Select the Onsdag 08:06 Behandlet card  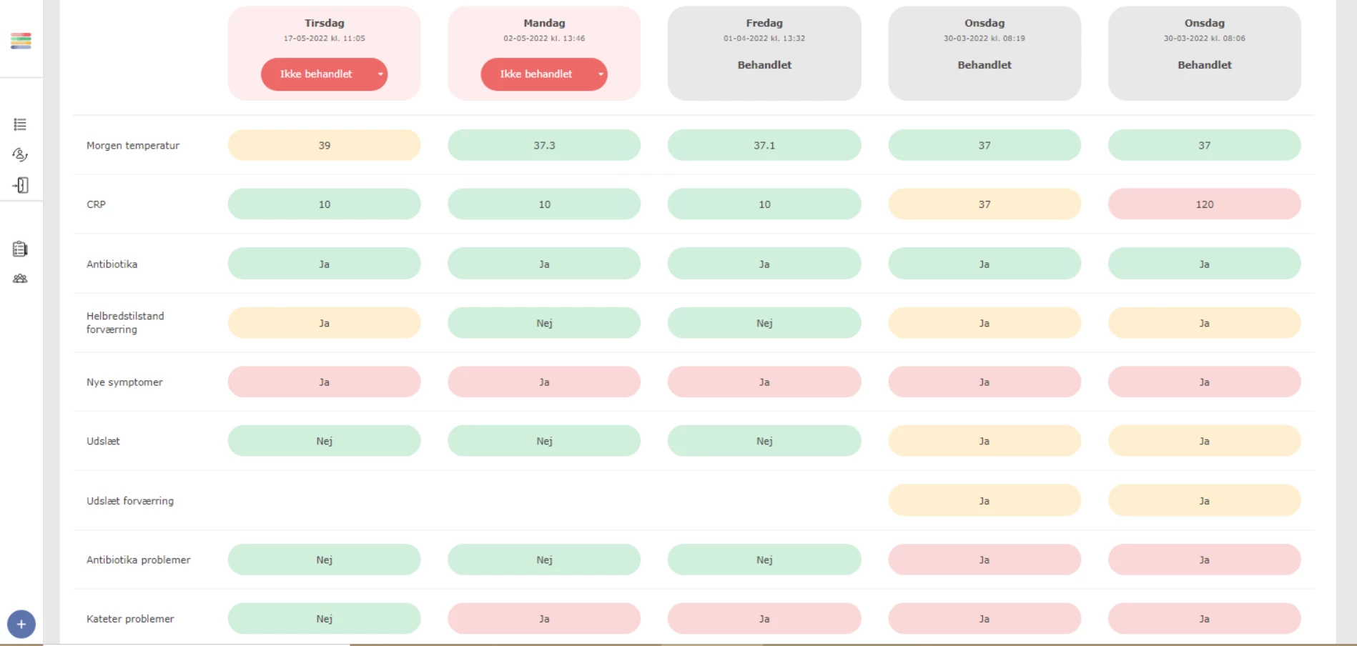[x=1205, y=53]
